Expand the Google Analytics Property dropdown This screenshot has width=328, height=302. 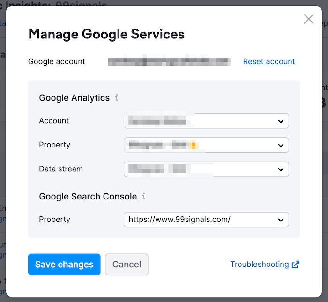[206, 145]
